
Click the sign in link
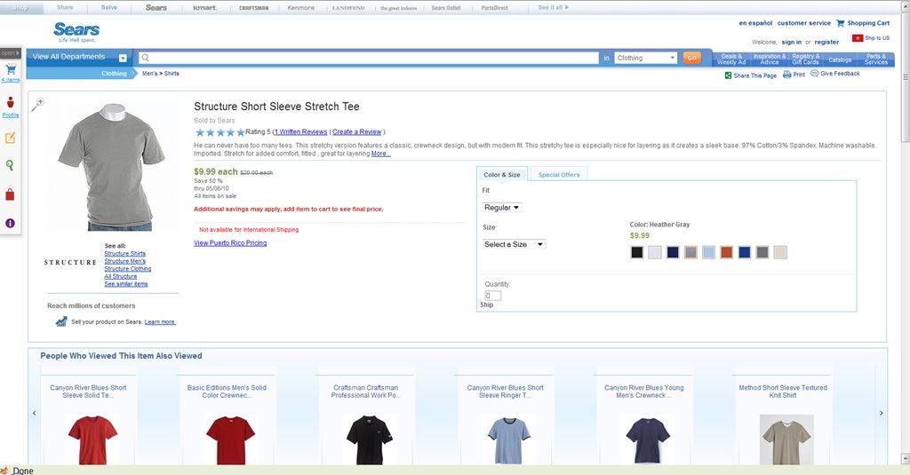(791, 43)
